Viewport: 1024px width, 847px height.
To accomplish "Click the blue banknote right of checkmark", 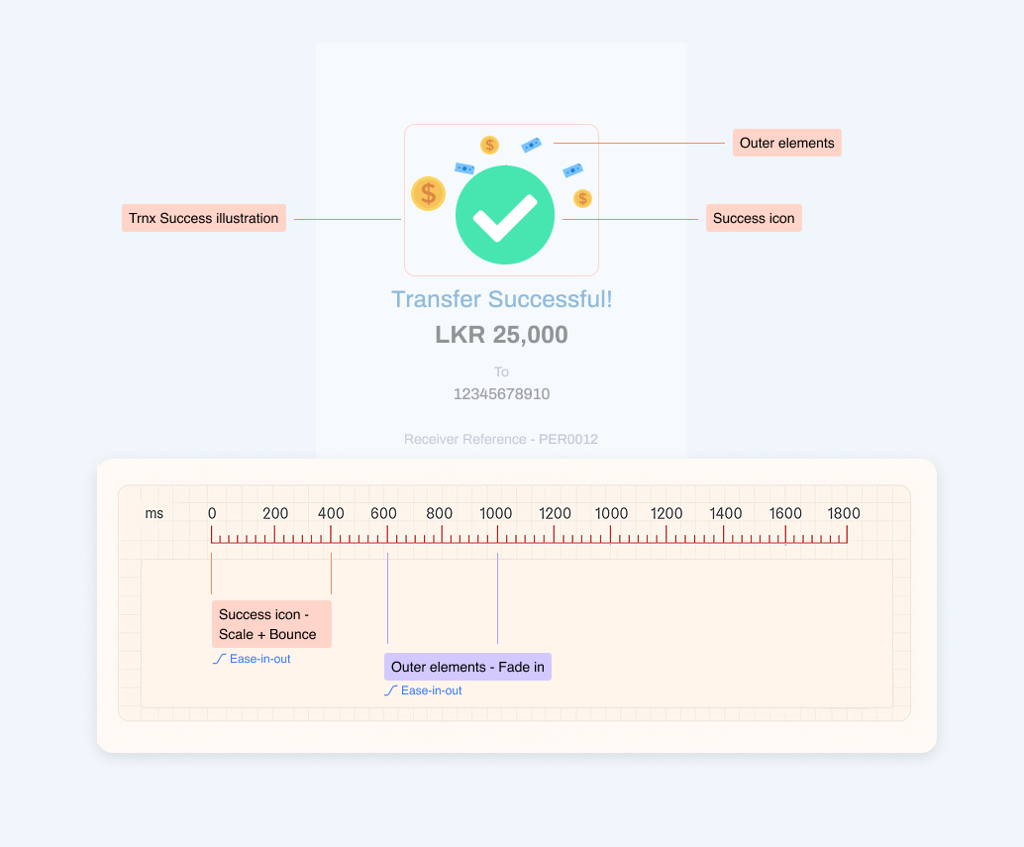I will (x=572, y=170).
